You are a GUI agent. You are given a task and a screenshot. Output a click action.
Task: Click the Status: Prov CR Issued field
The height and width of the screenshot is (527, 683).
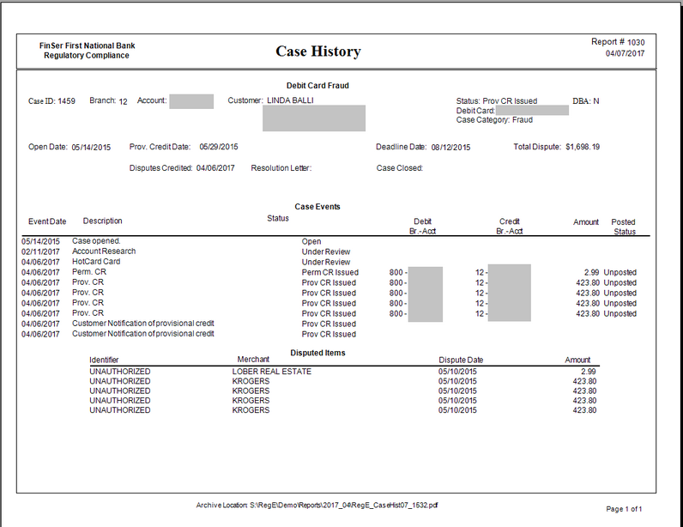point(497,101)
